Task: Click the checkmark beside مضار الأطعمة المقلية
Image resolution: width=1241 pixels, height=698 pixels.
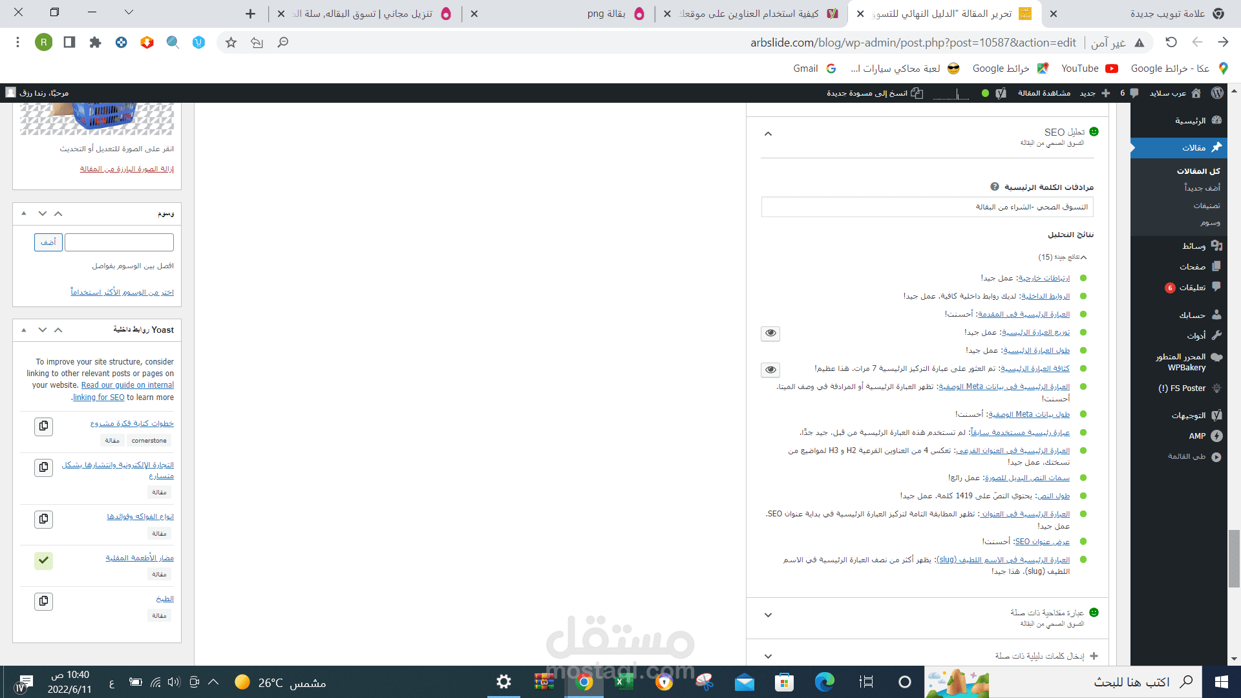Action: click(x=43, y=561)
